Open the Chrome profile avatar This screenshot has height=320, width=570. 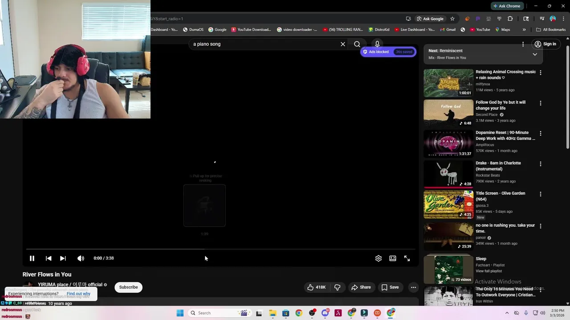553,19
